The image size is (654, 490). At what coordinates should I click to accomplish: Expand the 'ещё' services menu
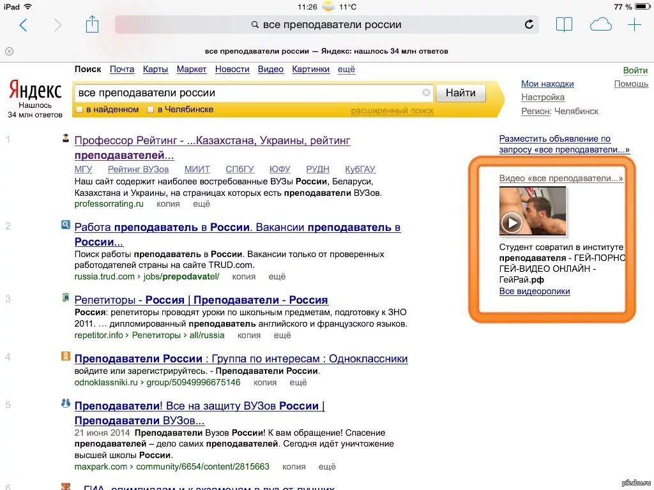[346, 69]
